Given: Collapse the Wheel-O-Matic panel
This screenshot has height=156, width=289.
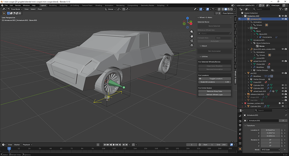Looking at the screenshot, I should pos(198,18).
